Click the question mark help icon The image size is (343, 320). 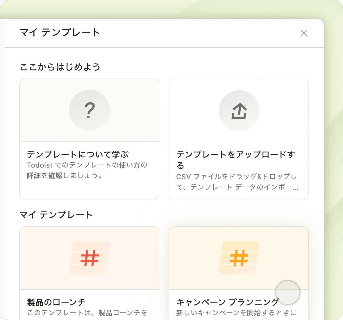click(x=90, y=110)
